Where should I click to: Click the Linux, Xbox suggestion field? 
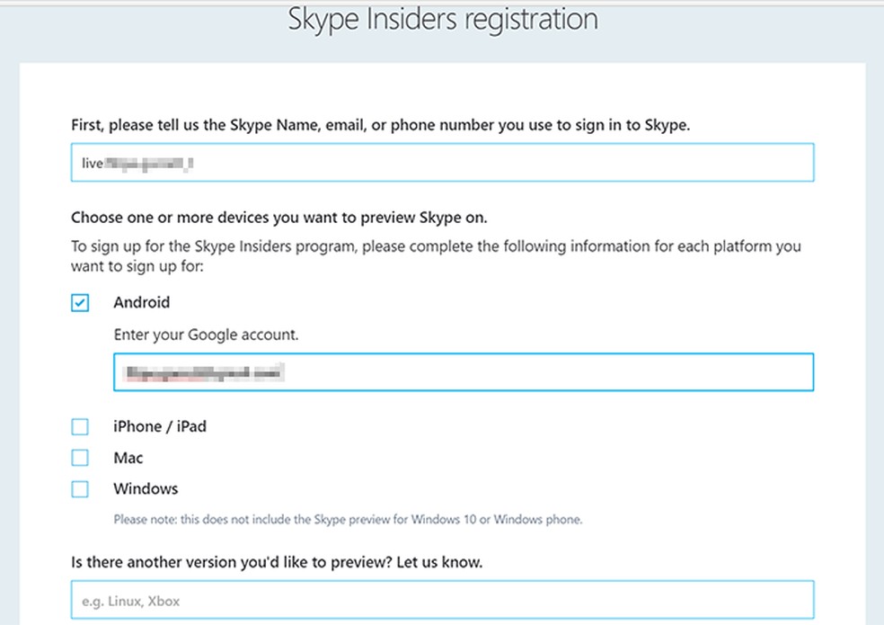tap(442, 600)
